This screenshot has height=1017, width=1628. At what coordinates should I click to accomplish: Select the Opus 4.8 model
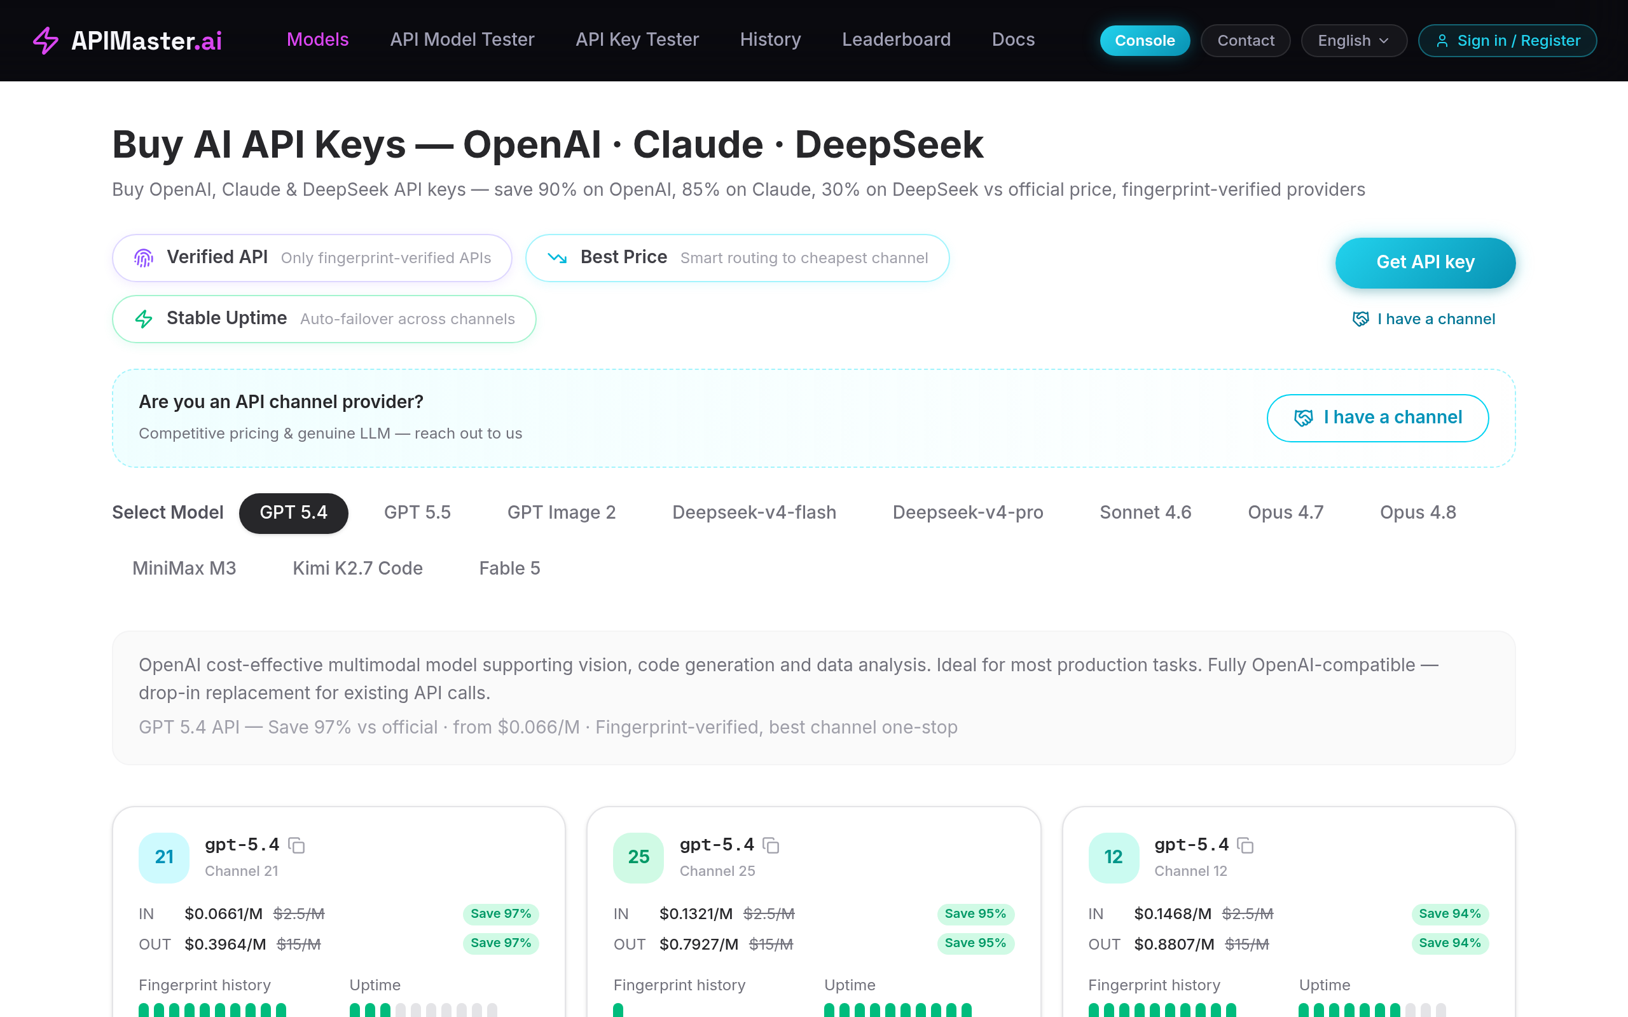pyautogui.click(x=1418, y=512)
